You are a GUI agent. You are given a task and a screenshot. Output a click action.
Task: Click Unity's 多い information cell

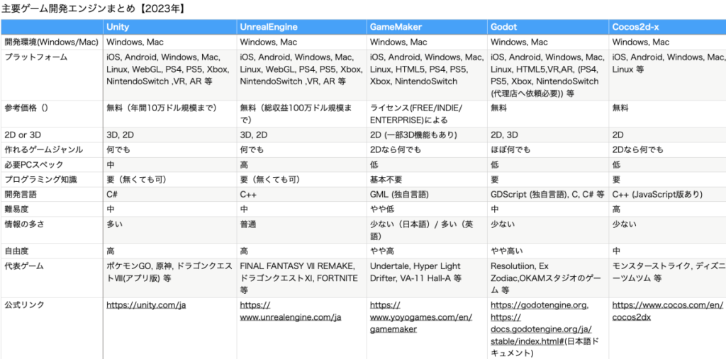(x=169, y=230)
